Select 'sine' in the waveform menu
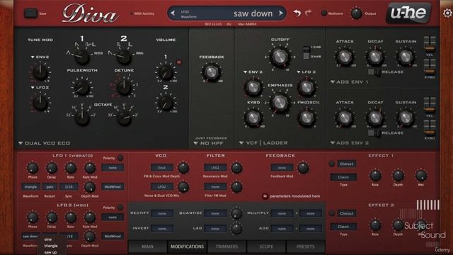This screenshot has width=453, height=255. (48, 239)
